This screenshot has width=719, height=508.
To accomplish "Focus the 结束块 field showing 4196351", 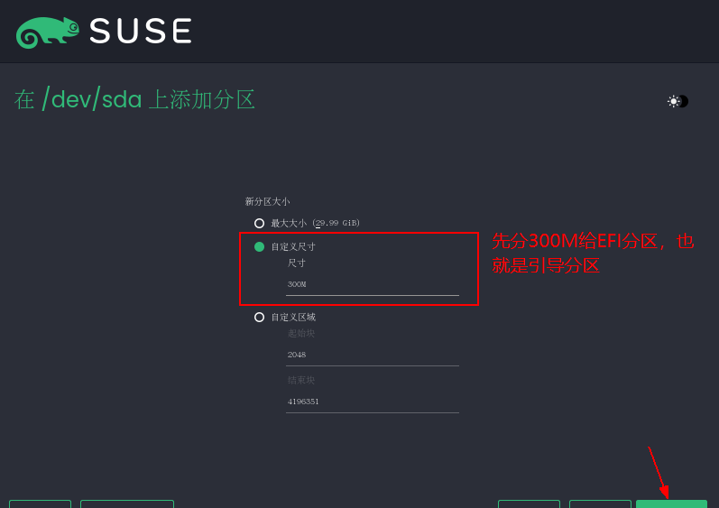I will click(373, 402).
